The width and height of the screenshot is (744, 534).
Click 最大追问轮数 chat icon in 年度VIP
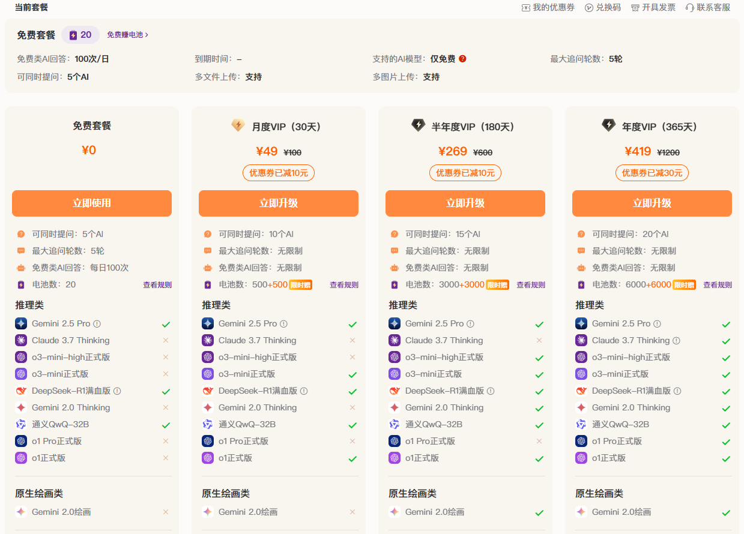[x=581, y=251]
